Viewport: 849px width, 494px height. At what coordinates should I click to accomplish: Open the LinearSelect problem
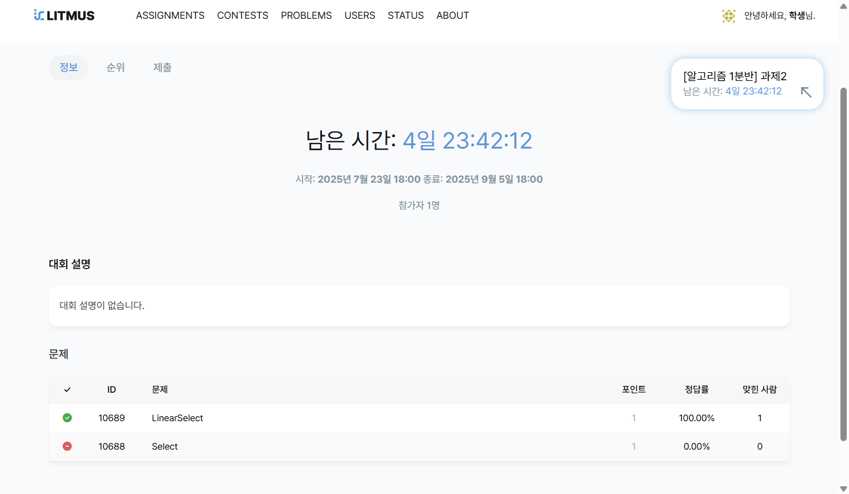click(x=177, y=418)
